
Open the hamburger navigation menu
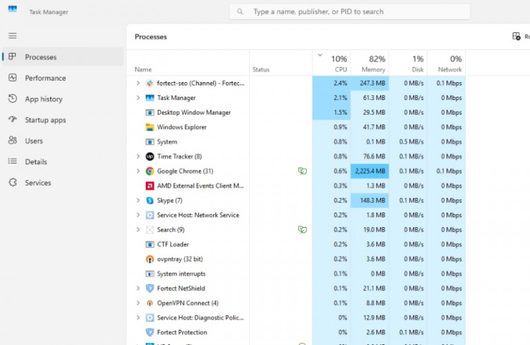[x=12, y=36]
